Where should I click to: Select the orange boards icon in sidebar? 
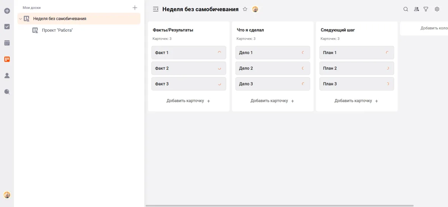(x=7, y=59)
